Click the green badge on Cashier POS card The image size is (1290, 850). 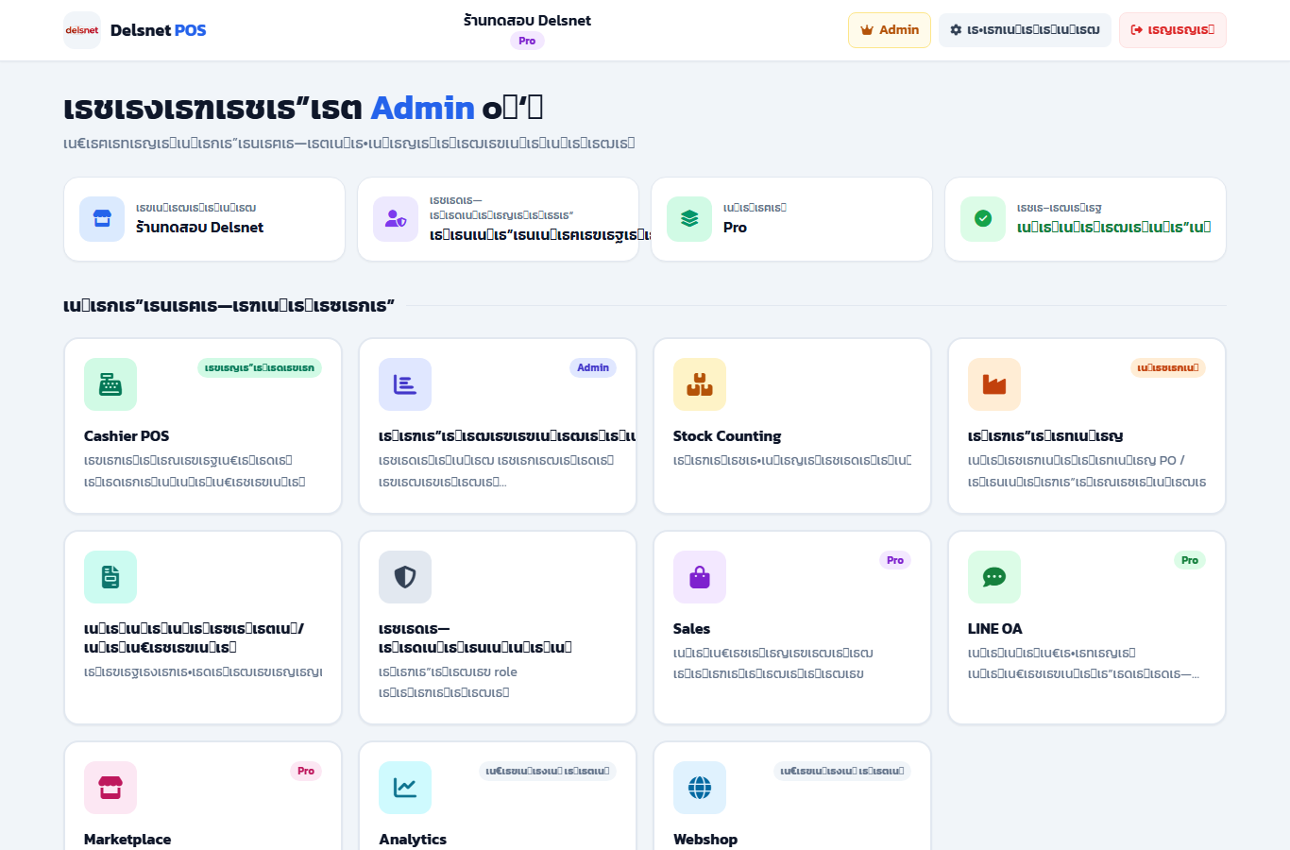[260, 367]
